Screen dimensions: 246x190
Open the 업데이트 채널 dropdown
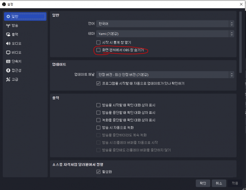165,75
